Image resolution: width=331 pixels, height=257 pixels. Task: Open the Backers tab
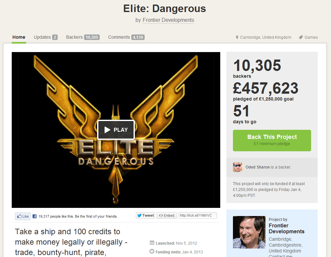83,37
